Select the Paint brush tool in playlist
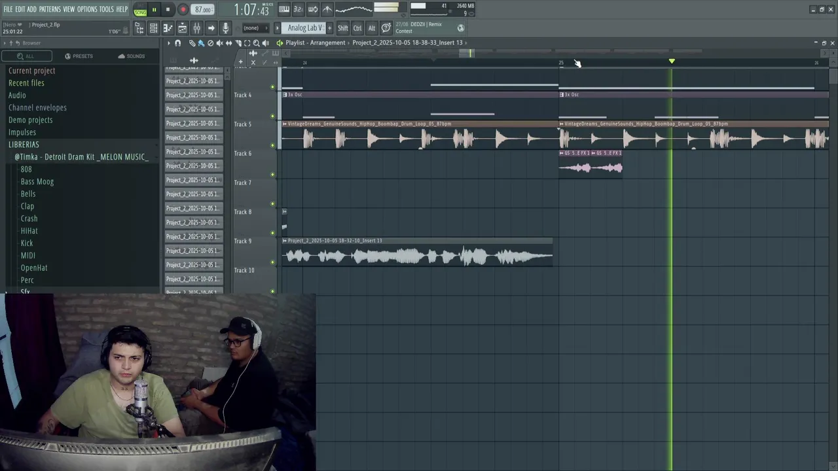The image size is (838, 471). coord(201,43)
